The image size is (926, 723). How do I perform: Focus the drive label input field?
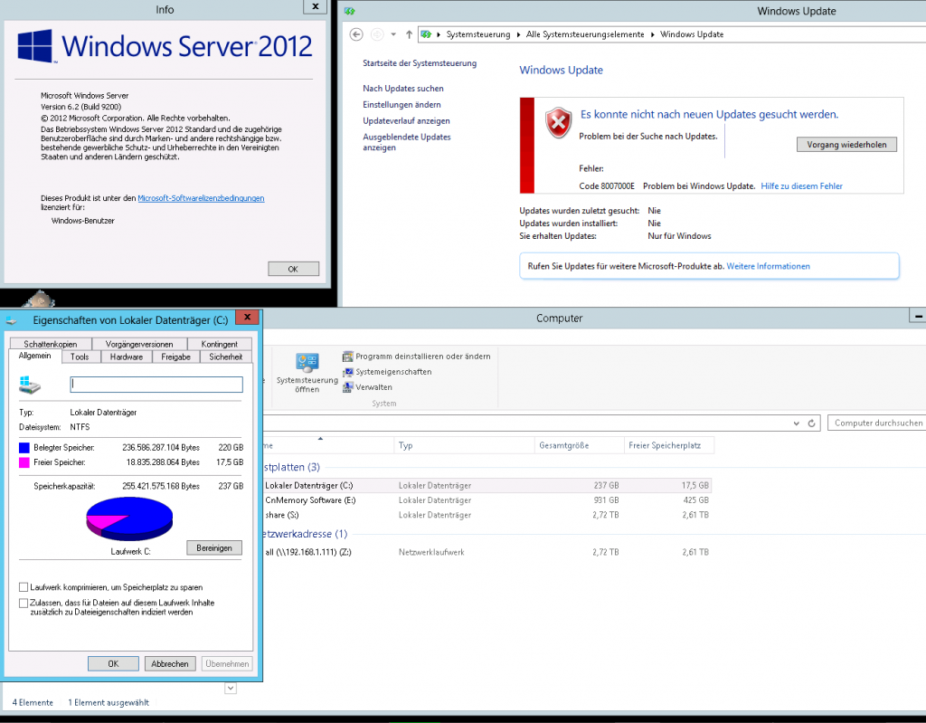(x=156, y=385)
